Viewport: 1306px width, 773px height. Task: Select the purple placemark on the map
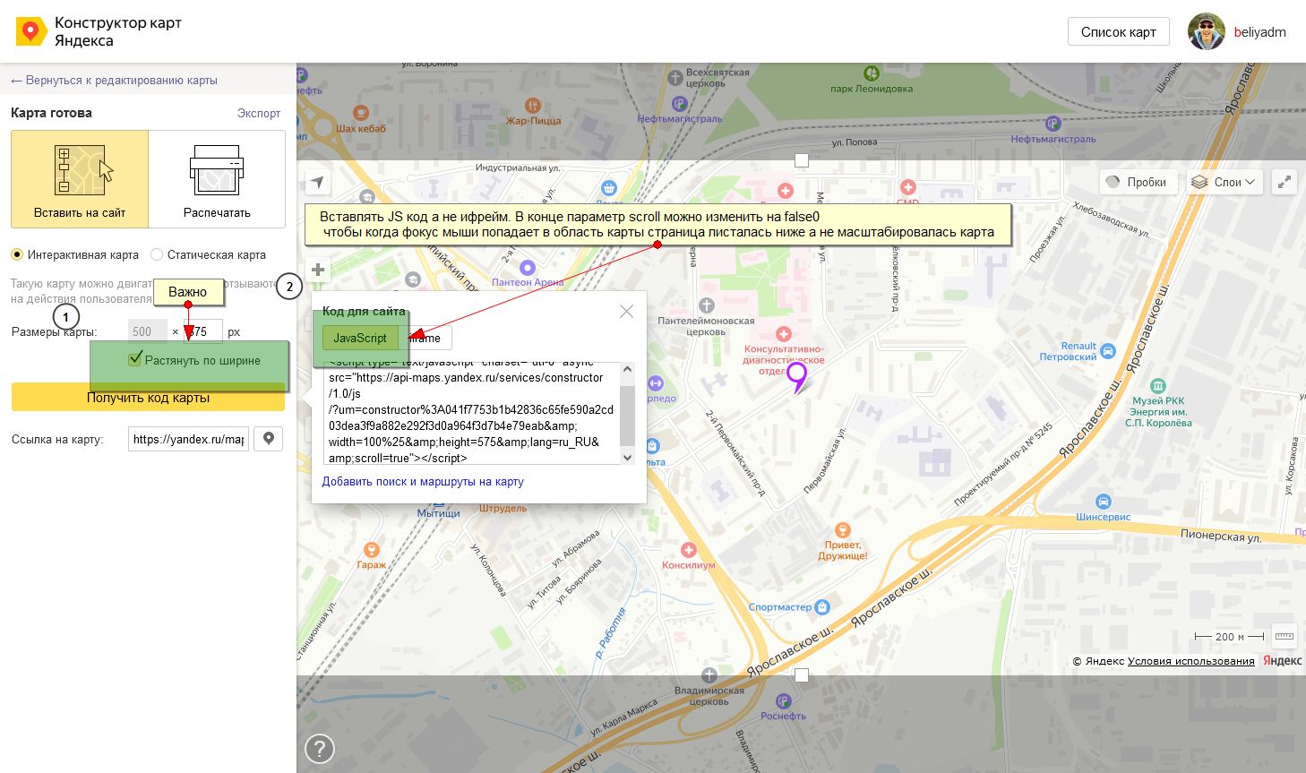click(x=796, y=377)
